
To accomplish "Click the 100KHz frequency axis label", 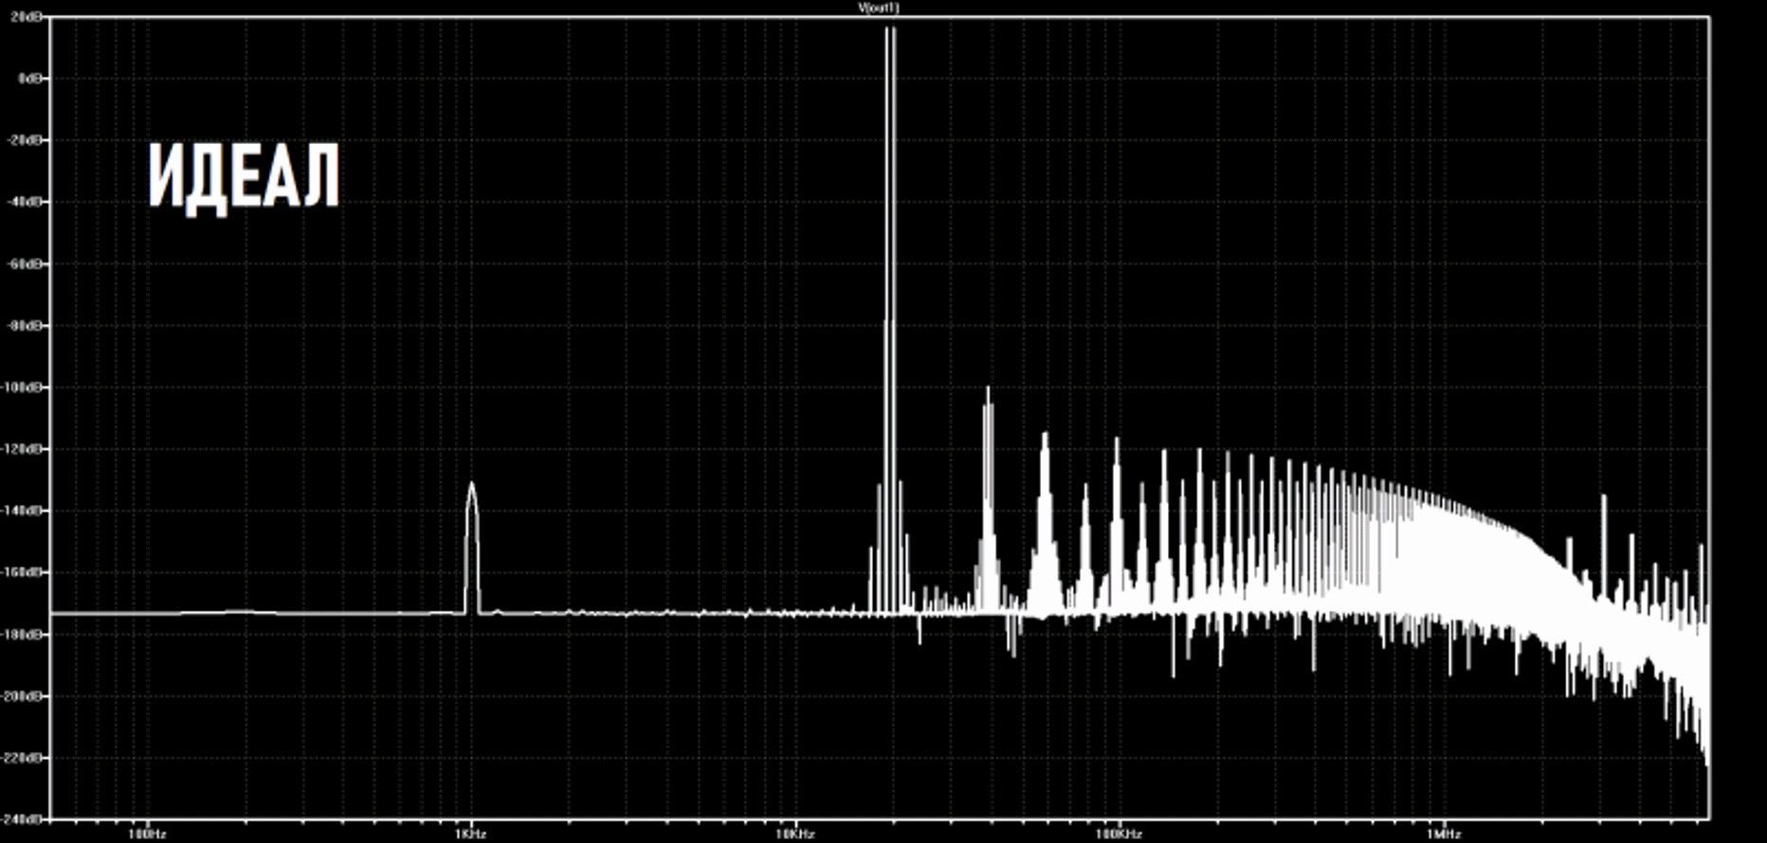I will point(1119,834).
